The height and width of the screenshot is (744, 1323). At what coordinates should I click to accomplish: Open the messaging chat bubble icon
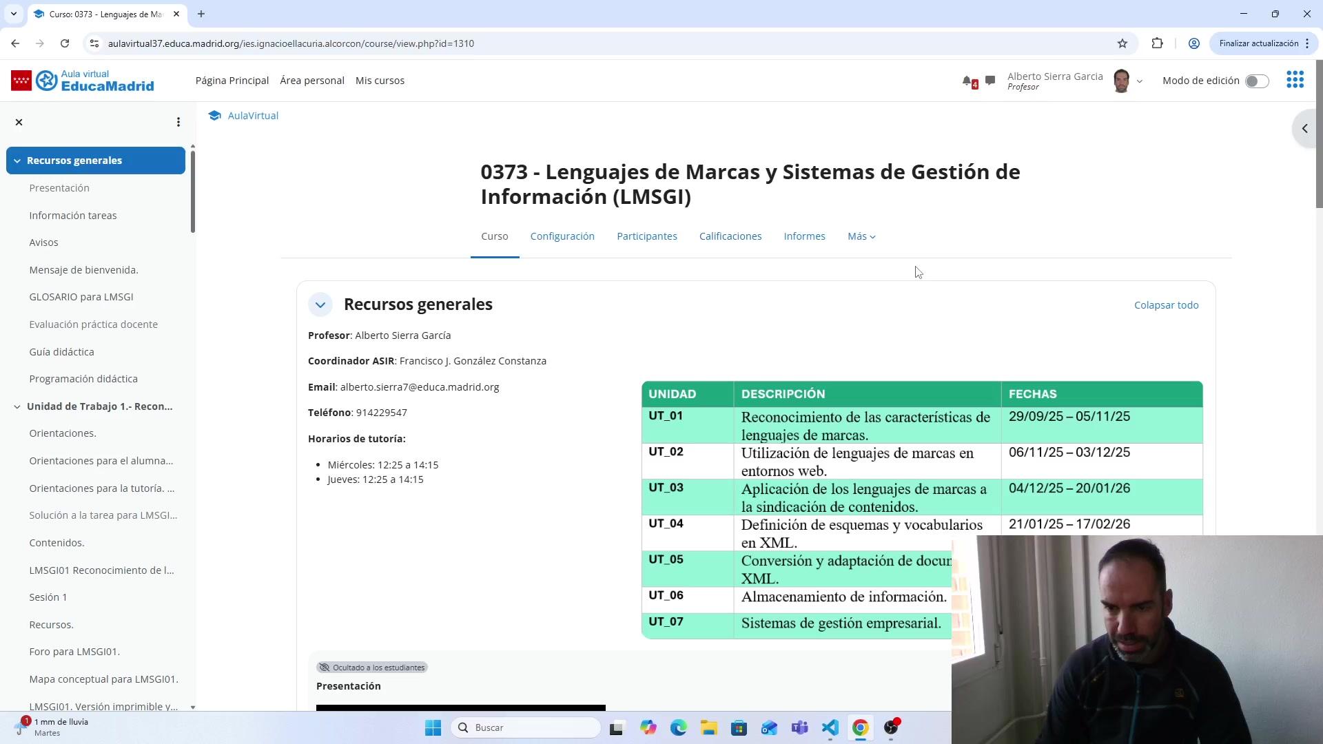point(990,81)
